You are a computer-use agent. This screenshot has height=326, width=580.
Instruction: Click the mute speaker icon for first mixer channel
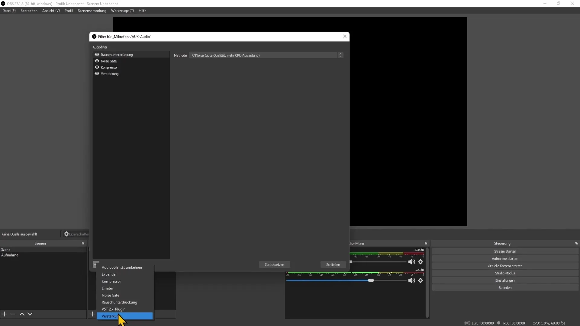pos(411,261)
